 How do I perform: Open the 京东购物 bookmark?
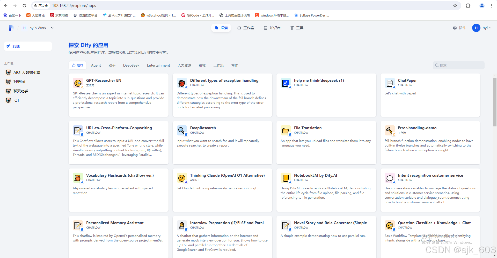59,15
